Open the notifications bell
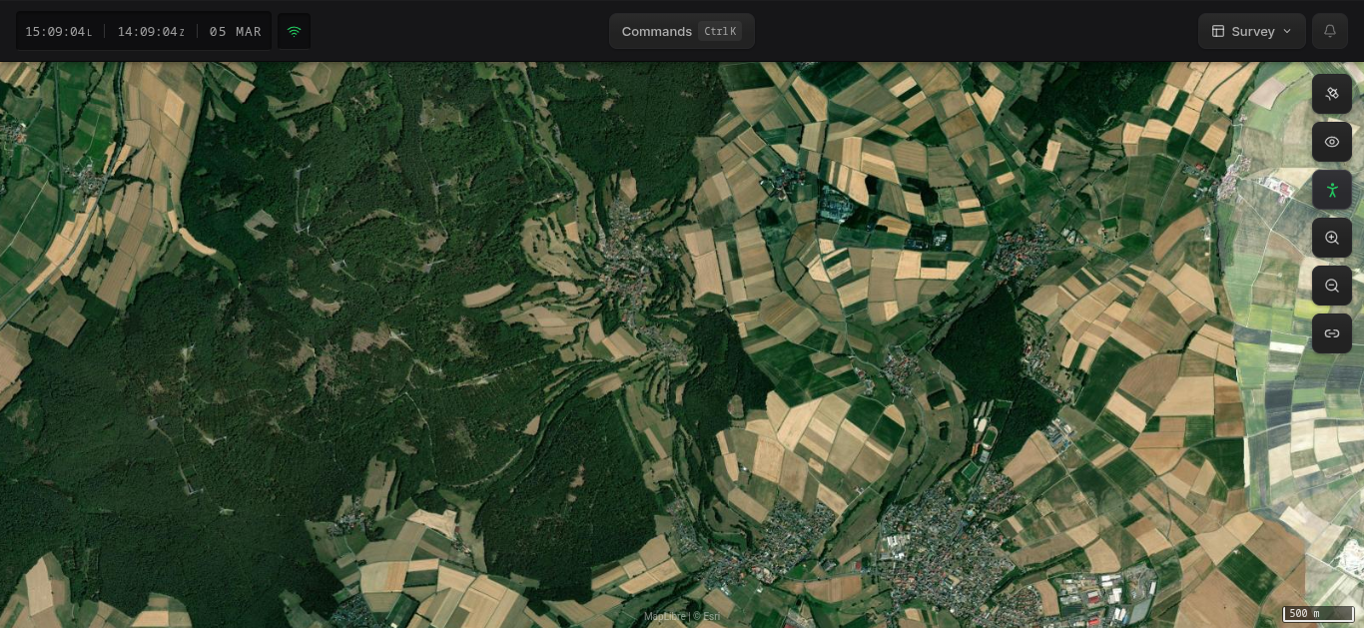1364x628 pixels. point(1330,31)
